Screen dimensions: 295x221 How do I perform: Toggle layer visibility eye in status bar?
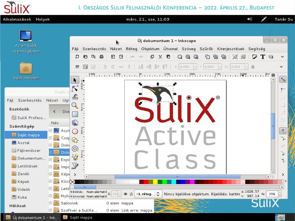(126, 194)
